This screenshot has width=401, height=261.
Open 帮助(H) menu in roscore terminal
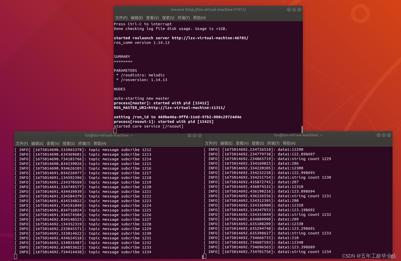[x=199, y=18]
